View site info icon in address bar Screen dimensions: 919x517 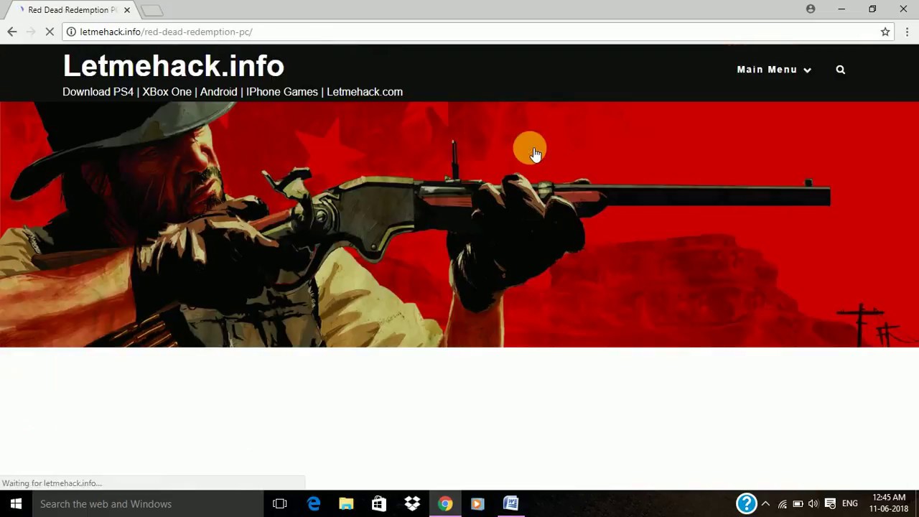click(x=71, y=32)
